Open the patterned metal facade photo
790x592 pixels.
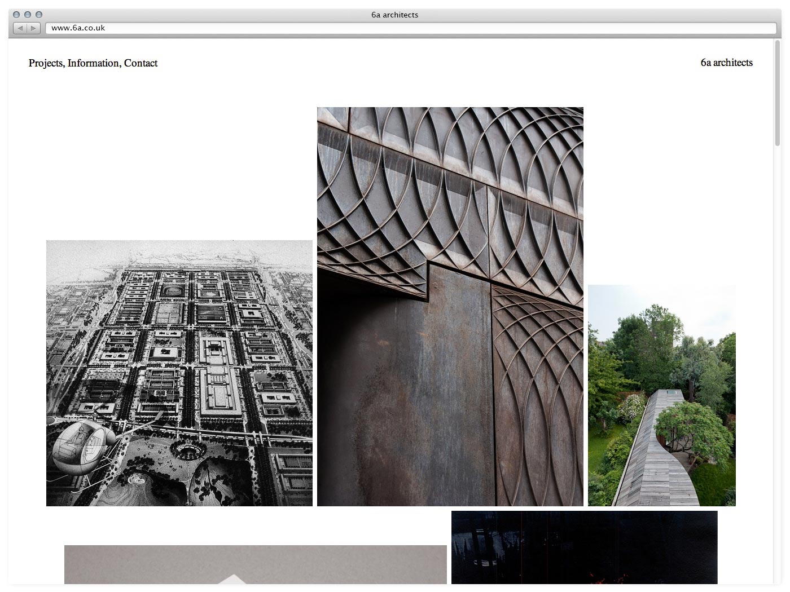tap(450, 306)
